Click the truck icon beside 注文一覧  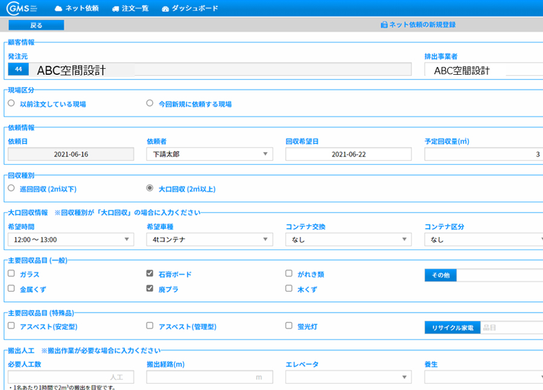(116, 8)
